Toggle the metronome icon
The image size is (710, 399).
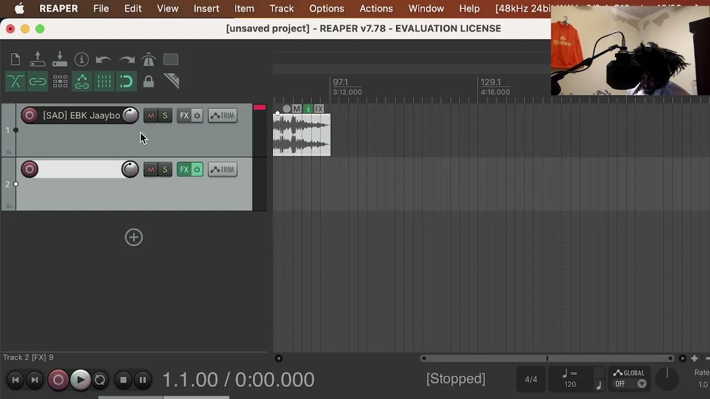click(149, 59)
